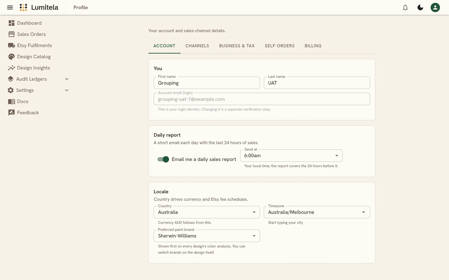Click the Profile page title

81,8
